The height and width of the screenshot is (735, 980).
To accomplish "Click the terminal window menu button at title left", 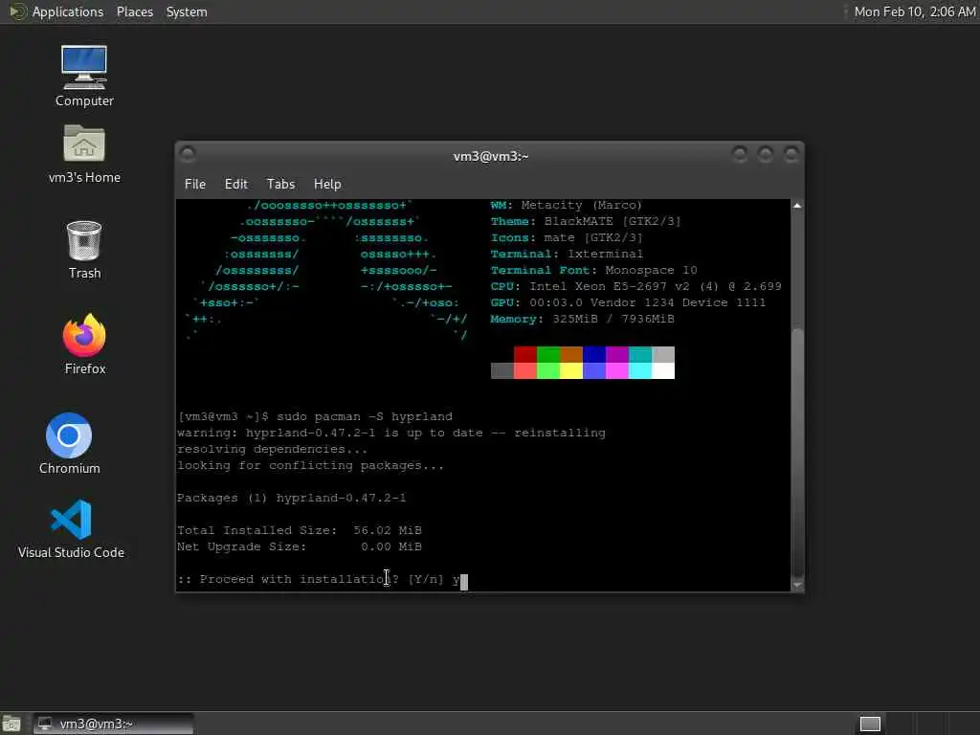I will [188, 154].
